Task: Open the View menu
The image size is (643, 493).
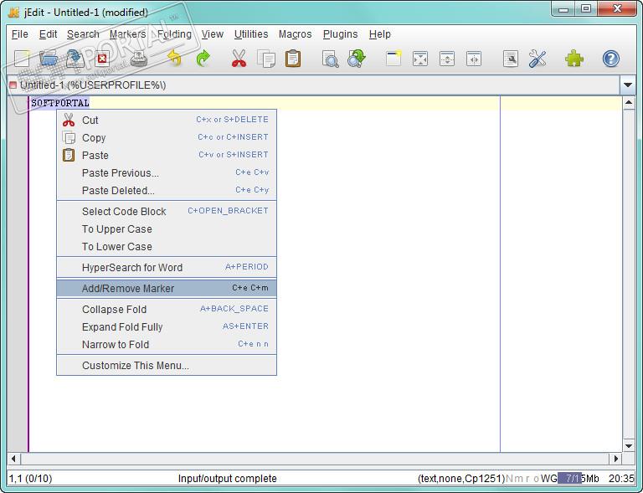Action: [x=213, y=34]
